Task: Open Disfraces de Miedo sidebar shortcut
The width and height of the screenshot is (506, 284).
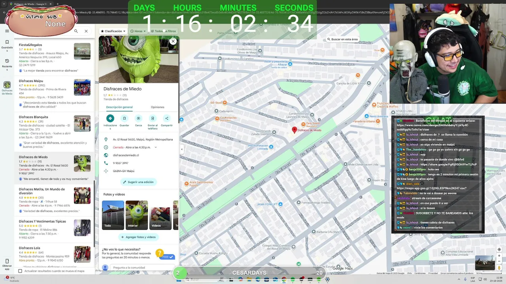Action: (7, 88)
